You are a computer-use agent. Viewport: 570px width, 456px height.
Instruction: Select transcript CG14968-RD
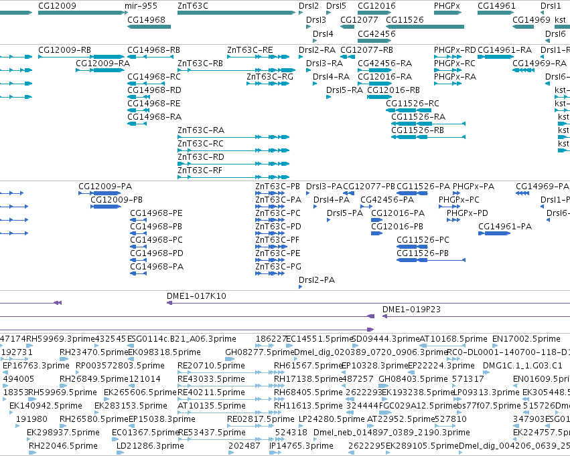(154, 90)
